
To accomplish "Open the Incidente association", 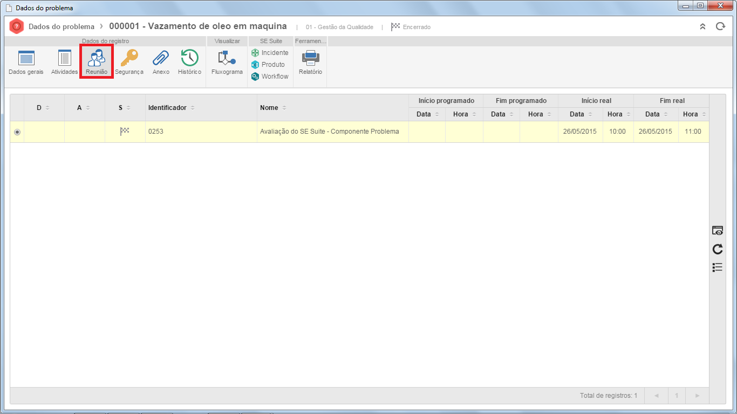I will coord(270,53).
